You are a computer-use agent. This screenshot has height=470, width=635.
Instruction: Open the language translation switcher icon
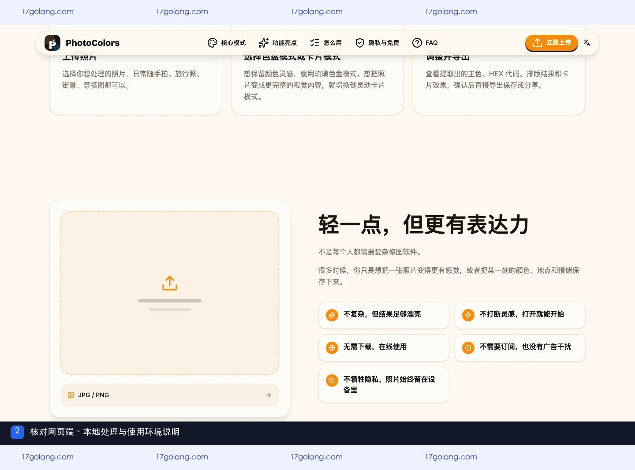[x=587, y=43]
